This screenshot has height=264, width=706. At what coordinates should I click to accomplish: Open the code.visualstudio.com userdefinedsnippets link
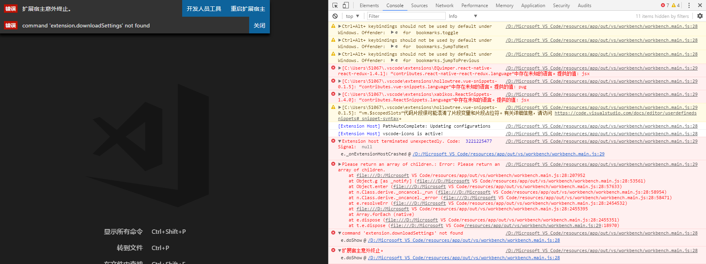(x=625, y=113)
